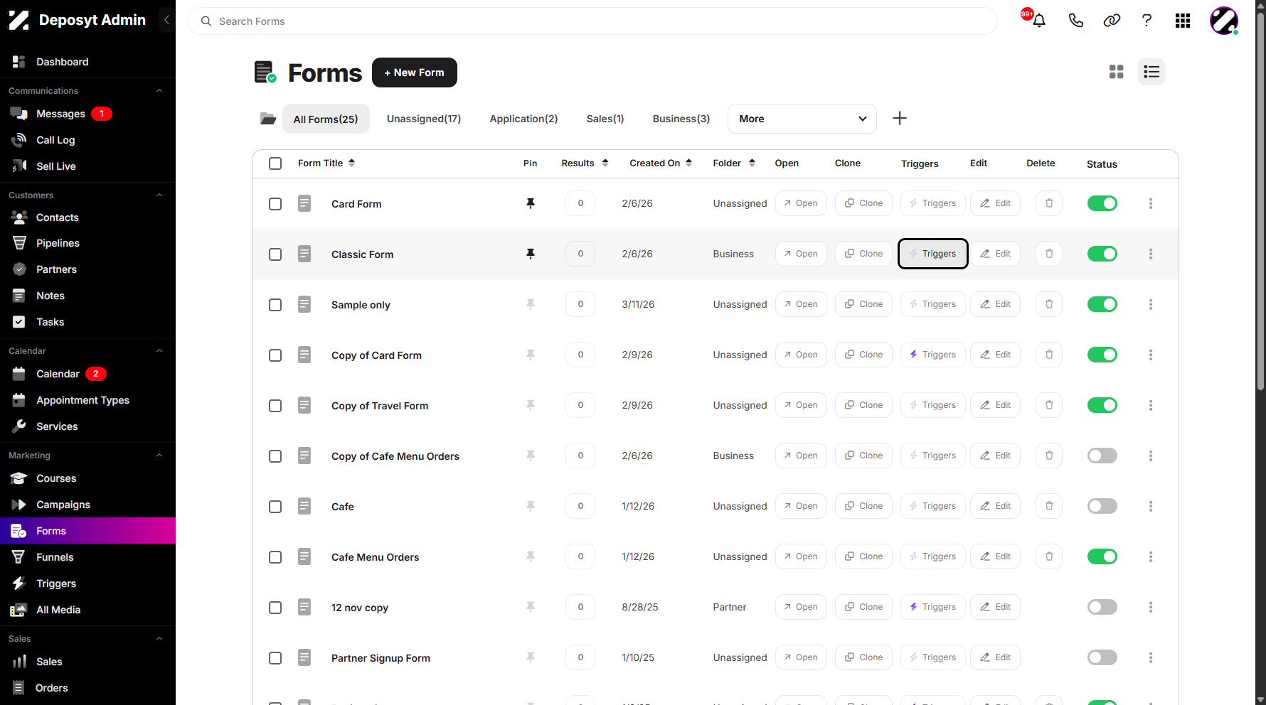
Task: Delete the Copy of Card Form
Action: click(x=1049, y=355)
